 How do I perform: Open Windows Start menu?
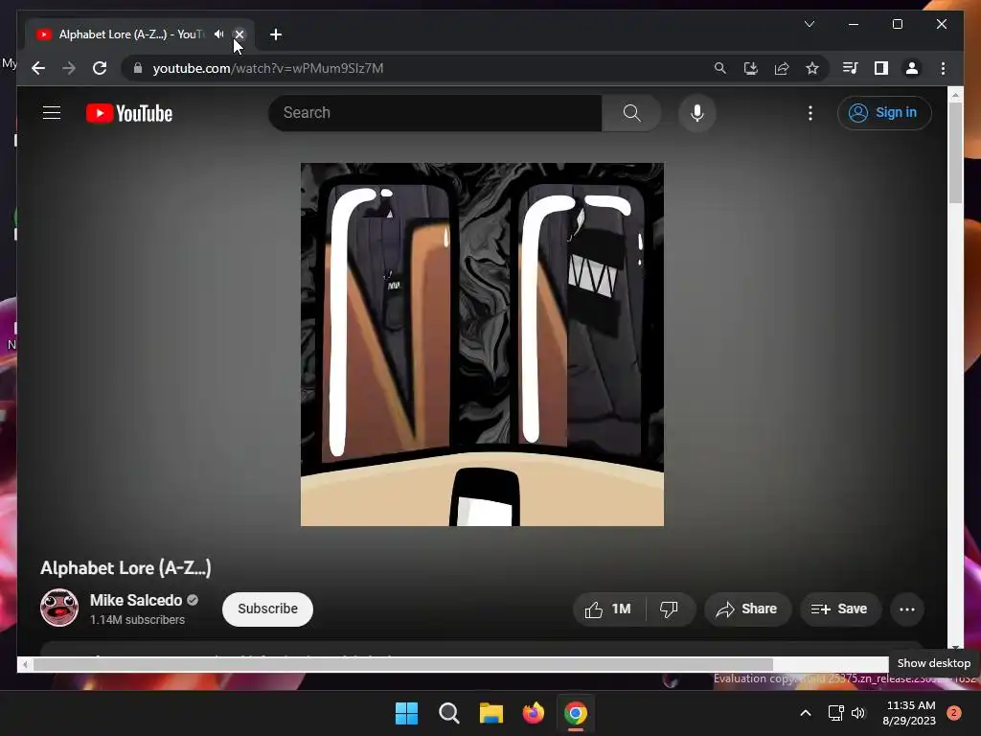point(406,713)
